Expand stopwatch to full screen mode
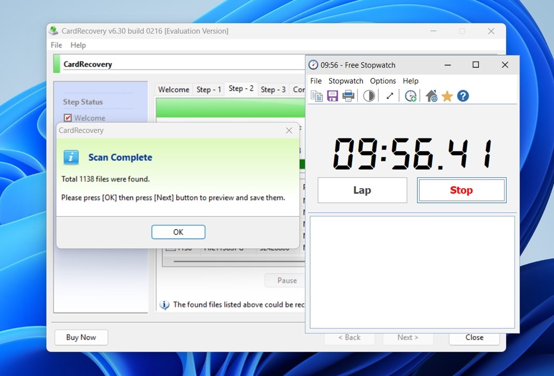 click(x=389, y=96)
